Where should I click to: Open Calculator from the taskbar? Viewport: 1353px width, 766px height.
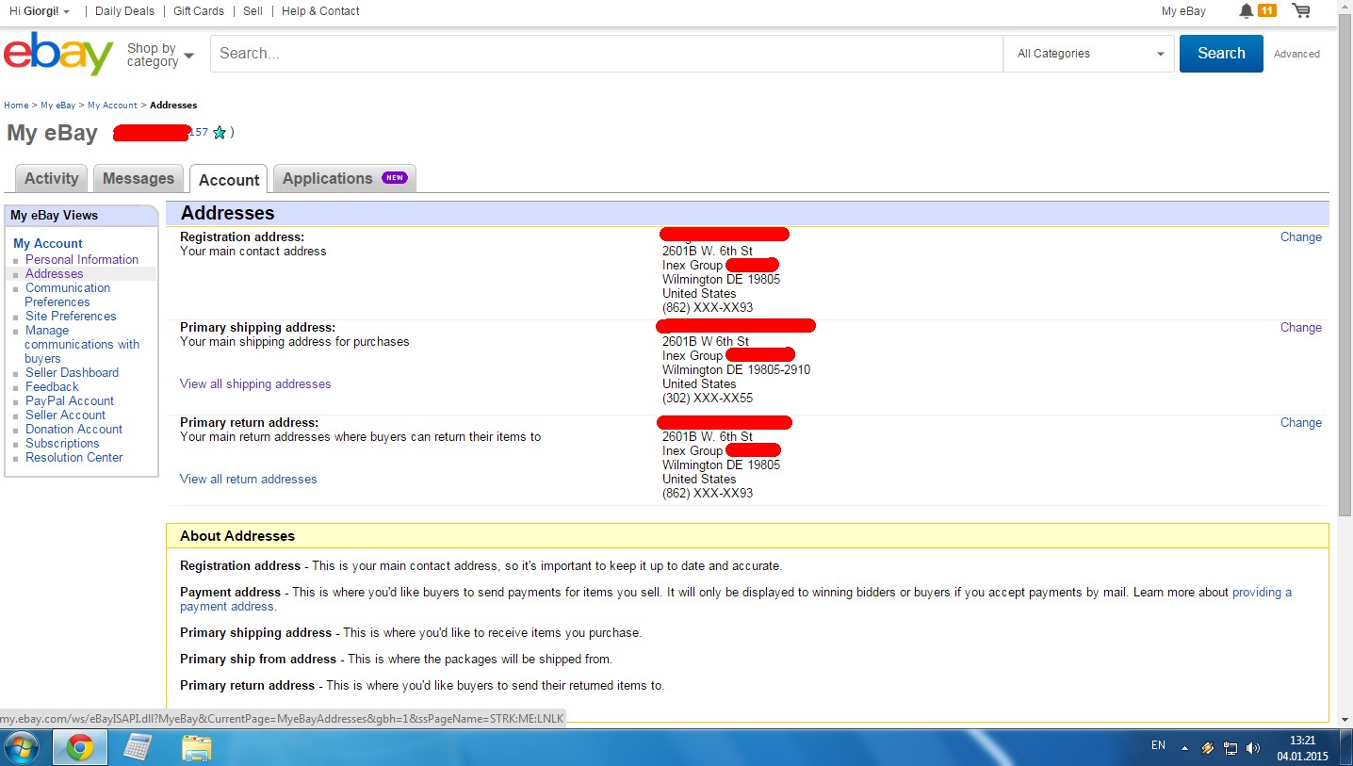pyautogui.click(x=138, y=748)
